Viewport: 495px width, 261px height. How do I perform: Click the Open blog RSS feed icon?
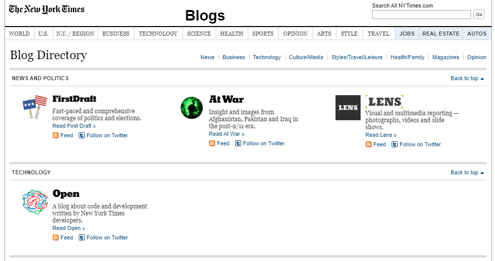coord(56,237)
